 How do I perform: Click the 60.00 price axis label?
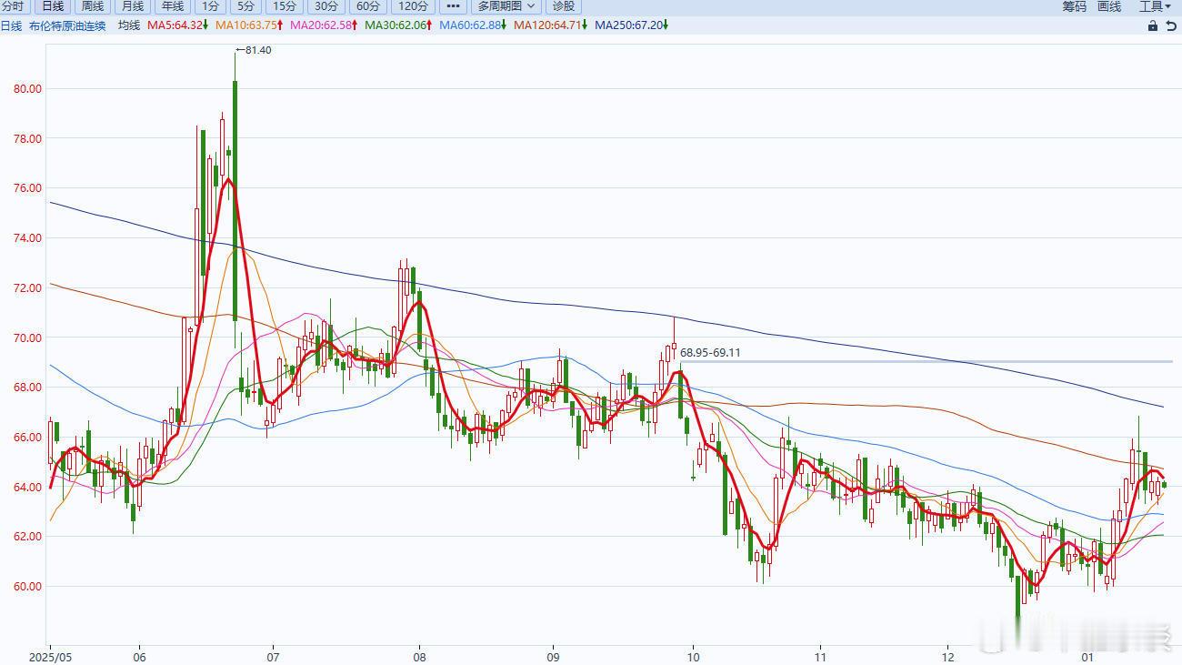coord(28,586)
